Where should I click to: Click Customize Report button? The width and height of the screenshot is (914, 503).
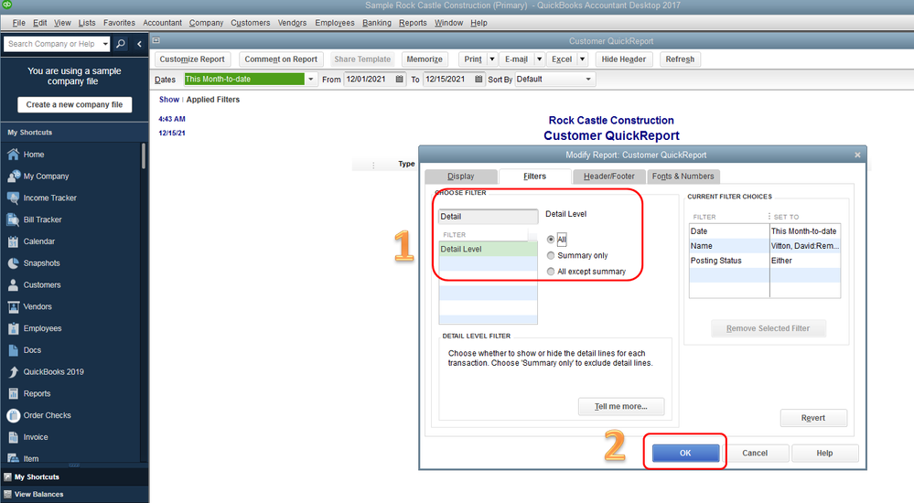click(192, 59)
